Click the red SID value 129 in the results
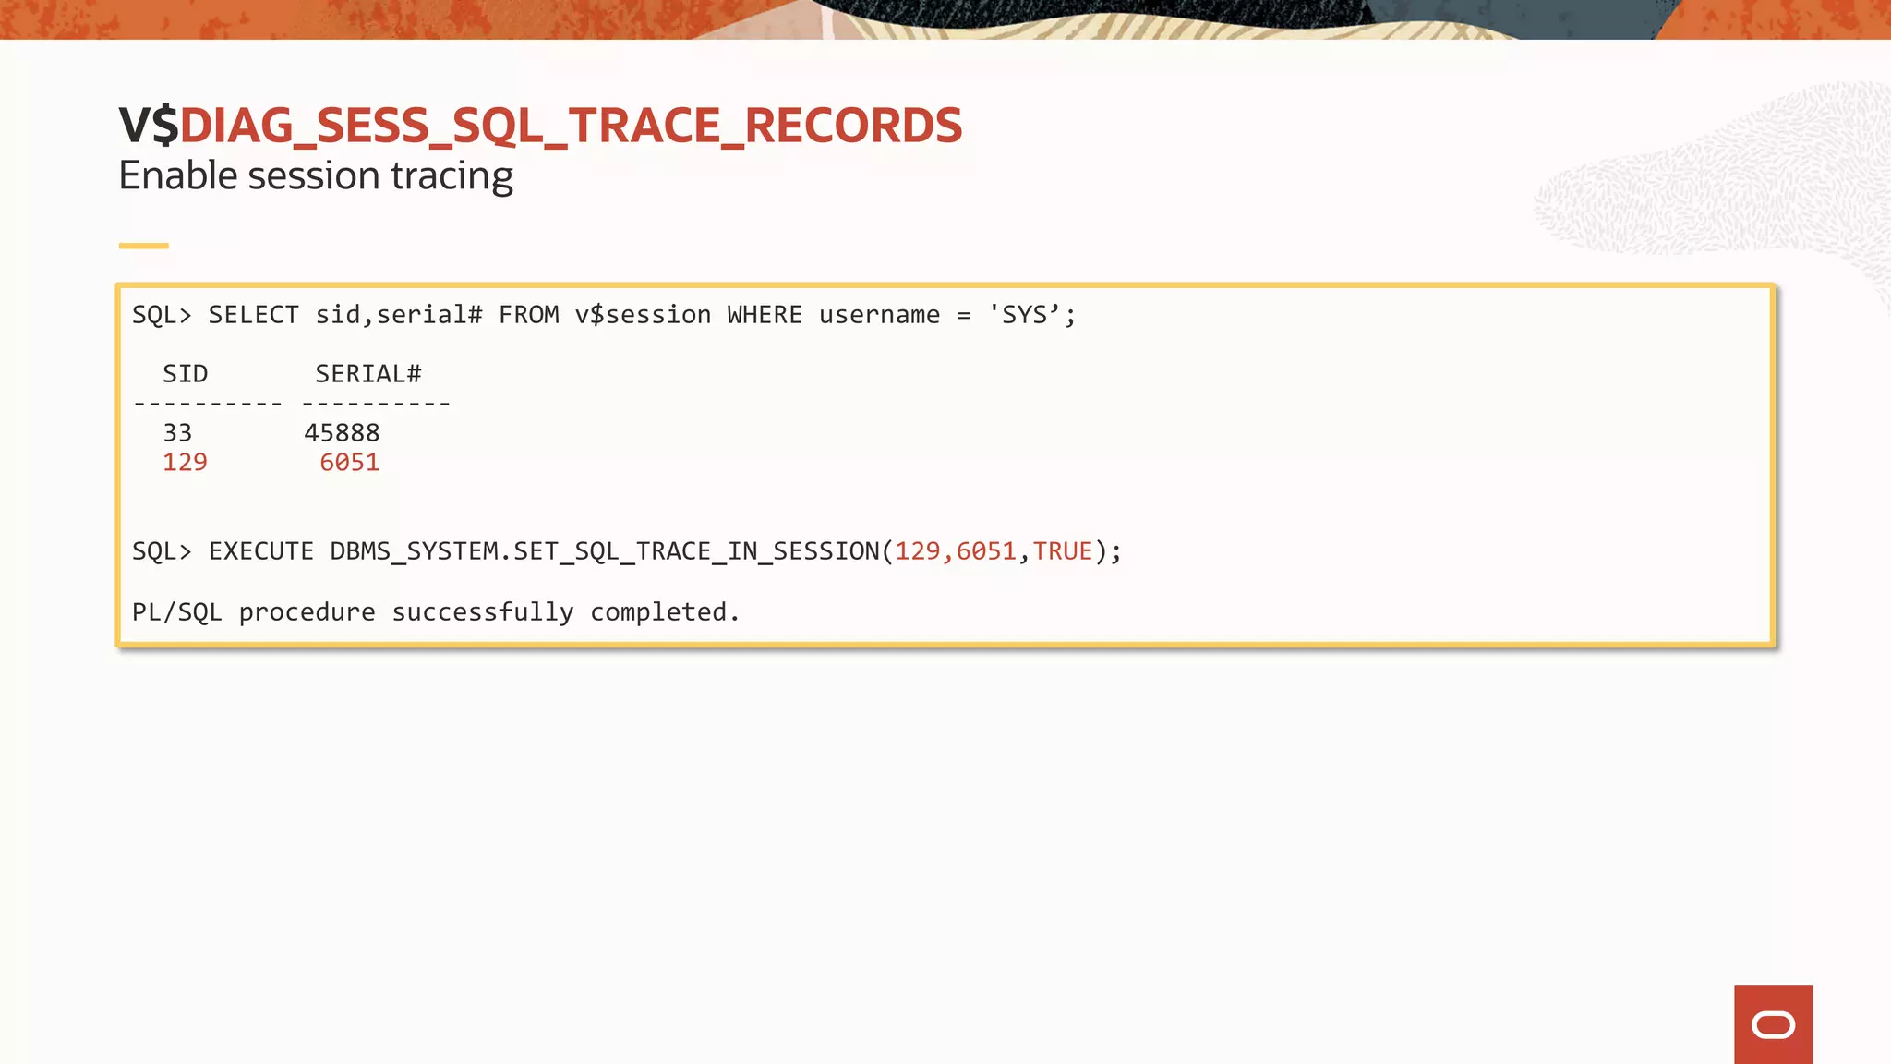The height and width of the screenshot is (1064, 1891). 185,463
